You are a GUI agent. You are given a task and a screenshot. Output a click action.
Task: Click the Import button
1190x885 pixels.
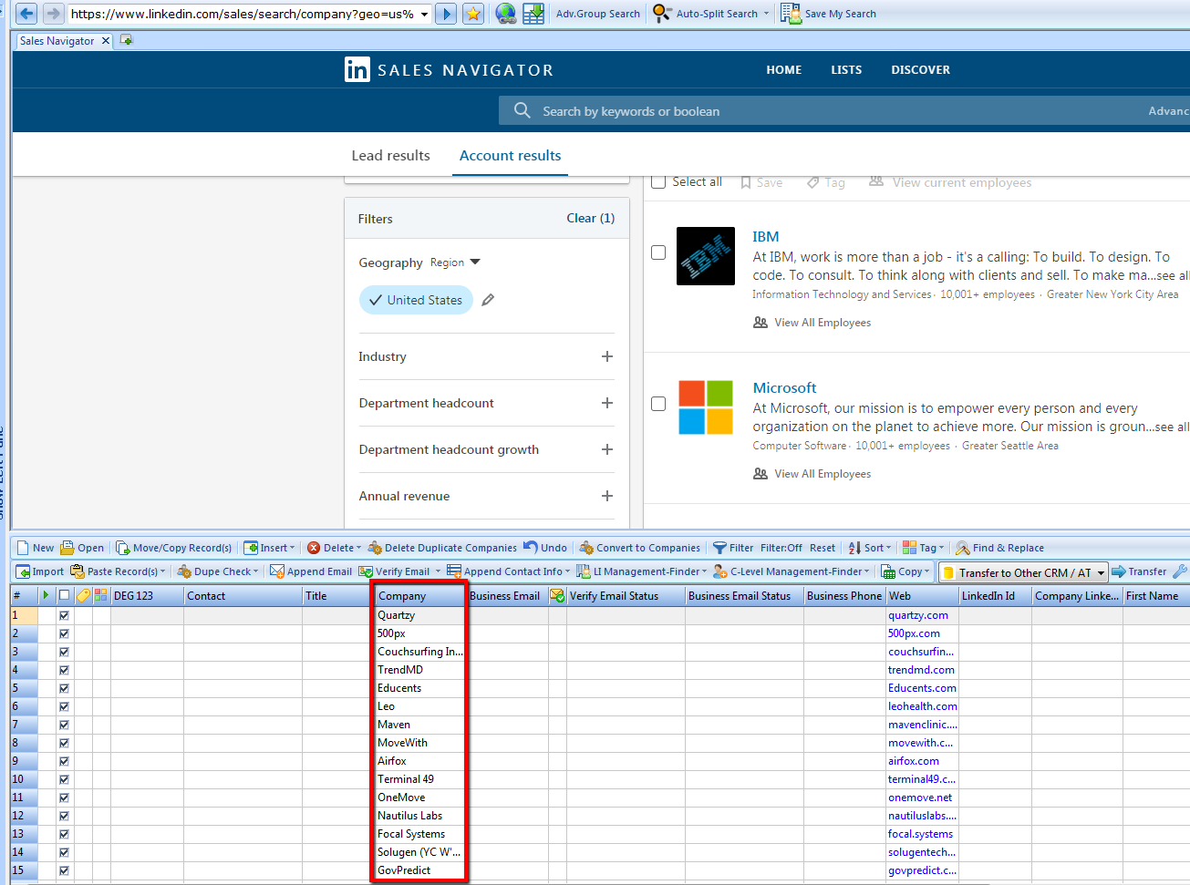(x=40, y=571)
